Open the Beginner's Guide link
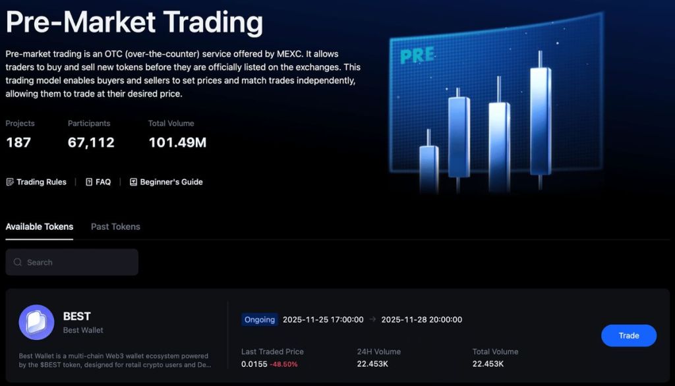This screenshot has width=675, height=386. pyautogui.click(x=170, y=182)
